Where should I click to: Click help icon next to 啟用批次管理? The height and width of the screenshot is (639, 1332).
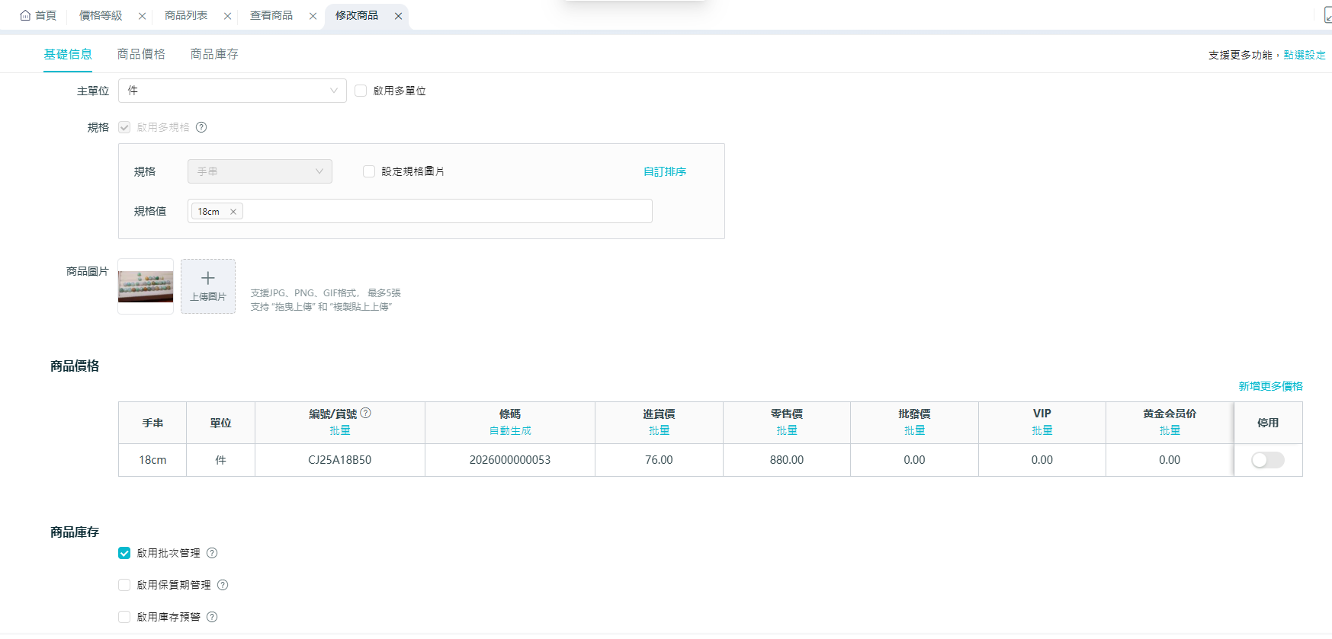pos(212,553)
